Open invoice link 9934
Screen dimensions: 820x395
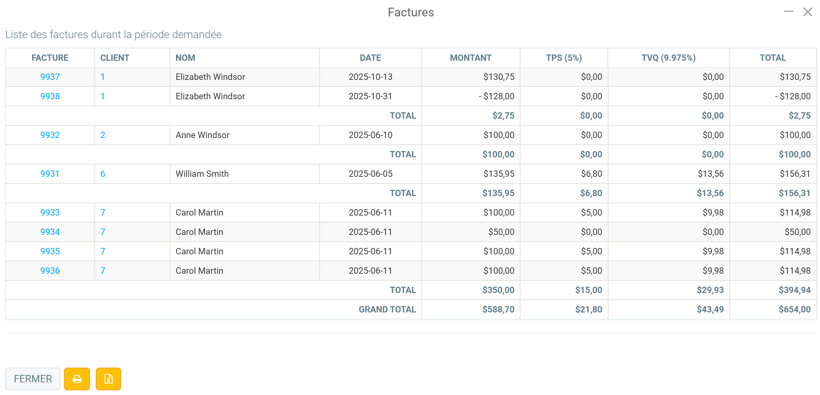click(50, 232)
